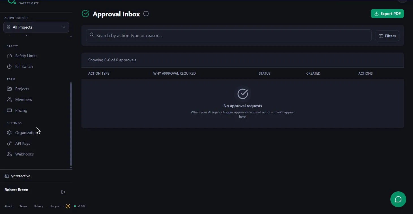This screenshot has height=214, width=413.
Task: Open the Kill Switch page
Action: [x=24, y=66]
